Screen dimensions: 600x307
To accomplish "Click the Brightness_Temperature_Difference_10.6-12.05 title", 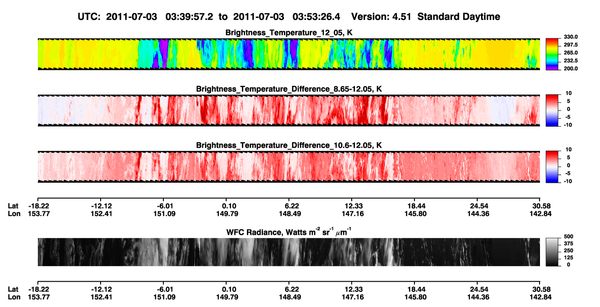I will (289, 145).
